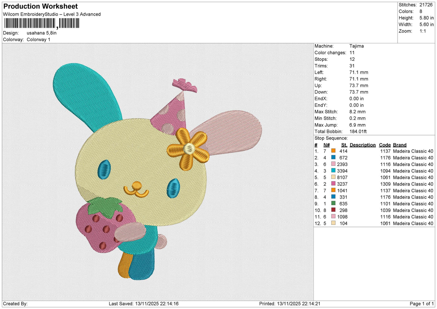The height and width of the screenshot is (309, 437).
Task: Click the 'Created By:' footer label
Action: (15, 304)
